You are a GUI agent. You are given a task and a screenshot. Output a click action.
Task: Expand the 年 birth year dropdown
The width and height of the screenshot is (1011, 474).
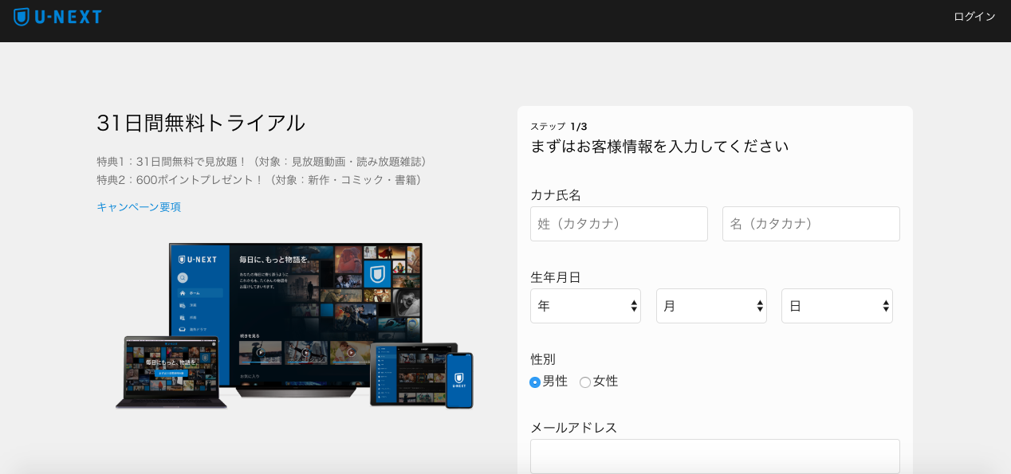coord(585,306)
